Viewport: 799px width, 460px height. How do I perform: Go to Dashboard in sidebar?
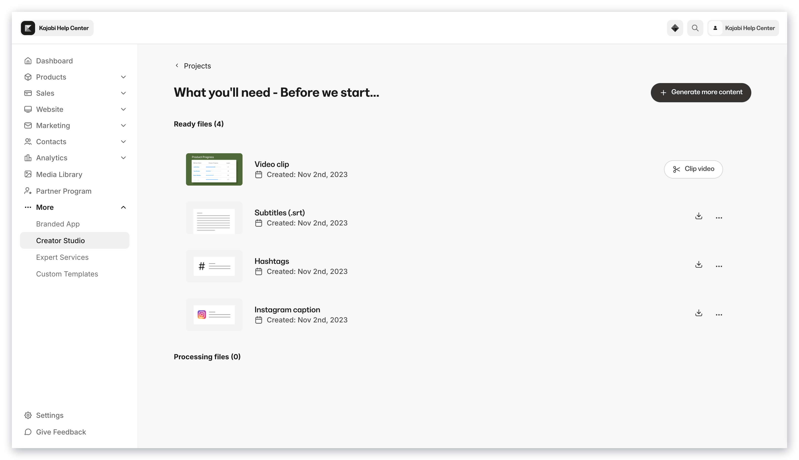pyautogui.click(x=74, y=61)
